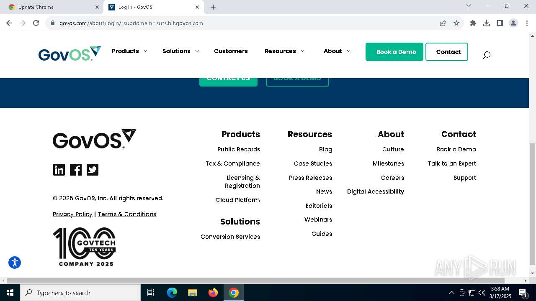The width and height of the screenshot is (536, 301).
Task: Open Chrome profile avatar
Action: (513, 23)
